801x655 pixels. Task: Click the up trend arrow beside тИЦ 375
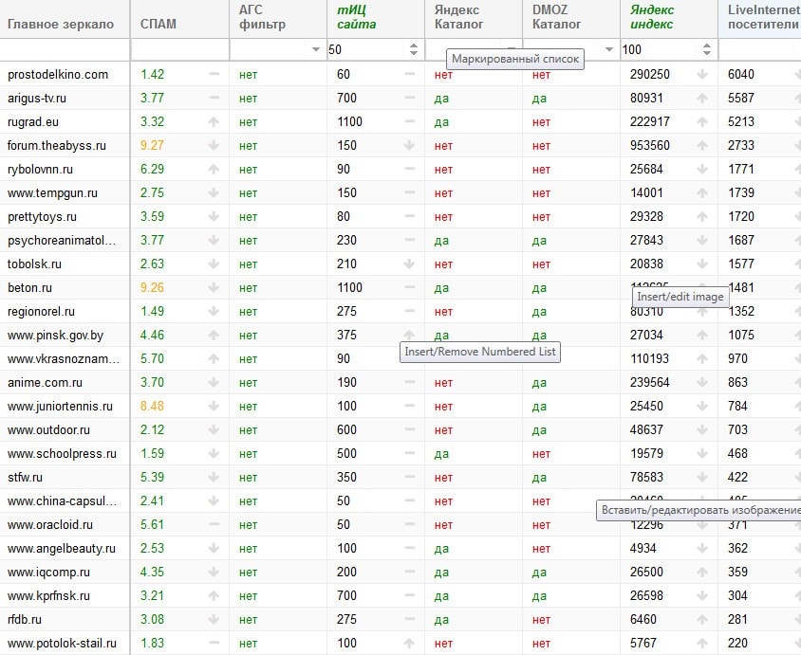tap(409, 335)
